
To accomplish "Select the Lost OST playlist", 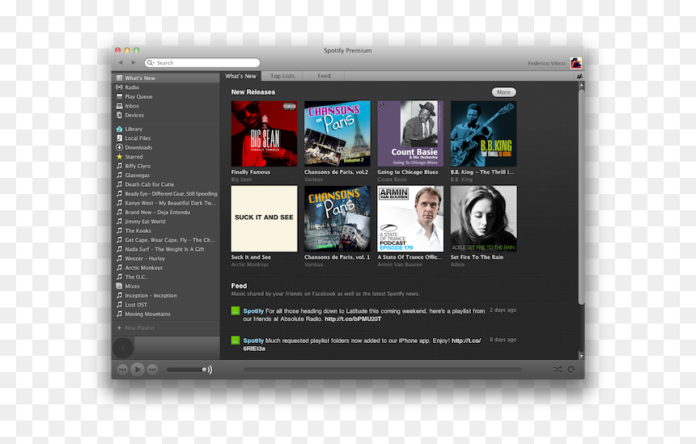I will point(166,305).
